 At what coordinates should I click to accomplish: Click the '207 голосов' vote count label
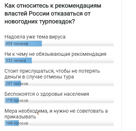[17, 83]
